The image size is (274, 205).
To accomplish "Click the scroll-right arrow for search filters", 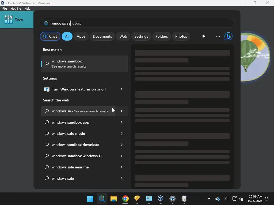I will [x=204, y=36].
